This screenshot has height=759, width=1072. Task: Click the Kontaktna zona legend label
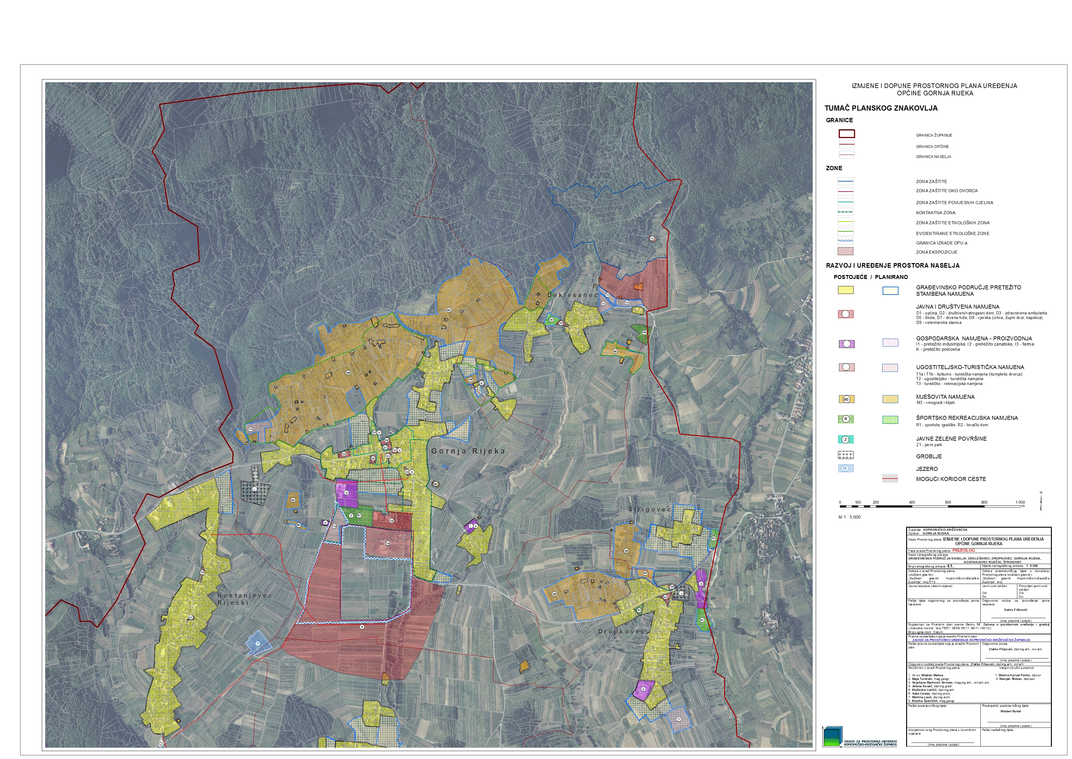click(x=935, y=213)
